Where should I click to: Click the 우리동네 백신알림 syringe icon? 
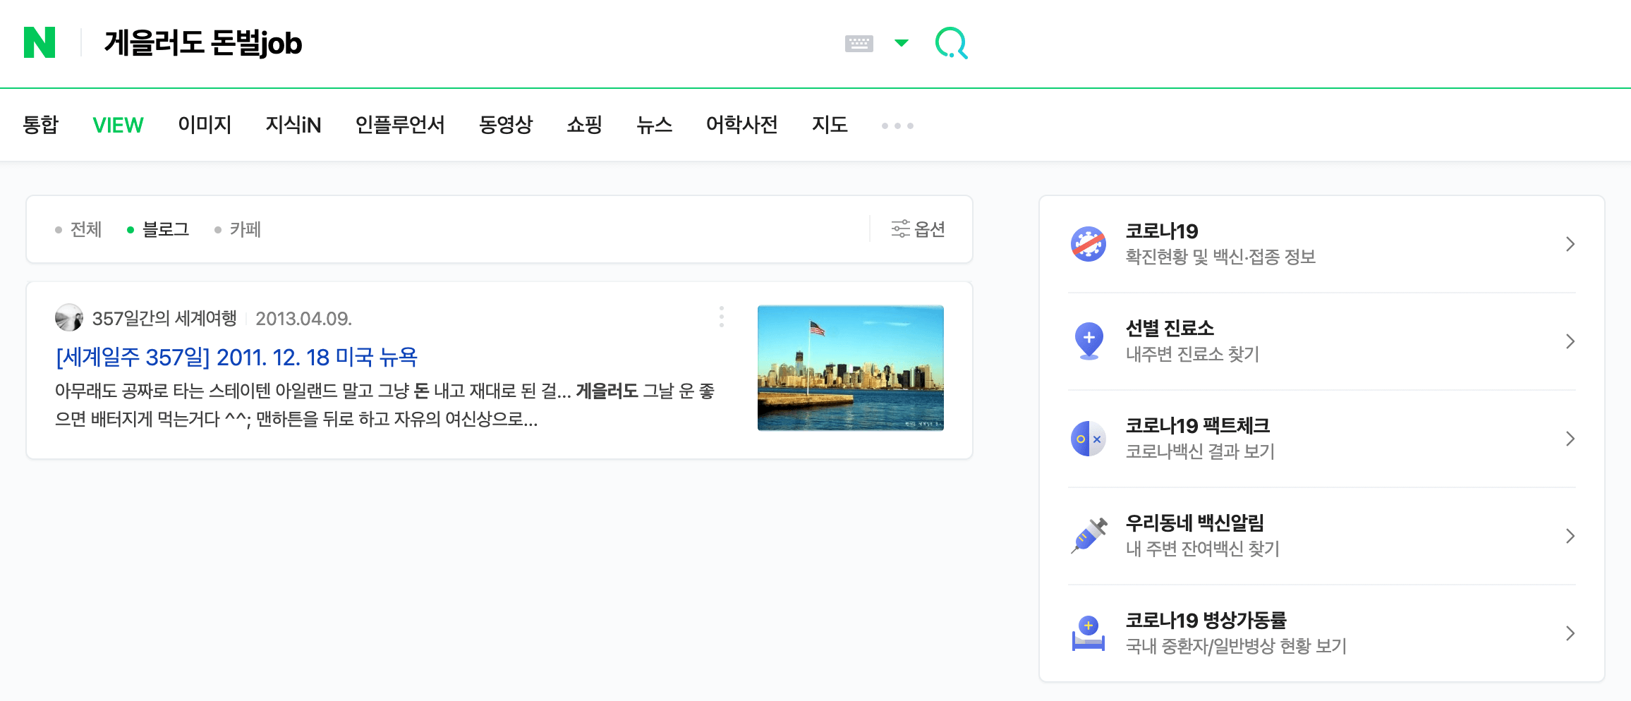1089,536
